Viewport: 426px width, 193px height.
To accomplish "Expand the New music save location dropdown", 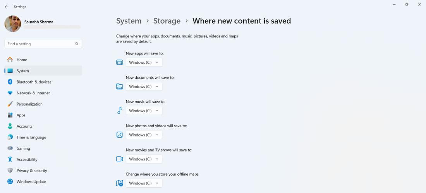I will (x=144, y=111).
